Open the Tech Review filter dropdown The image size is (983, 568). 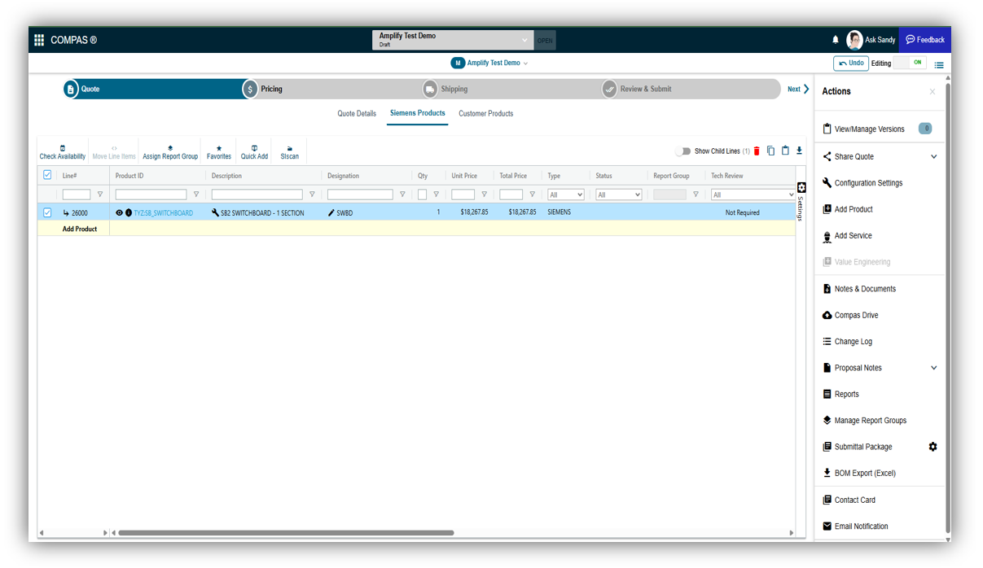(x=753, y=194)
